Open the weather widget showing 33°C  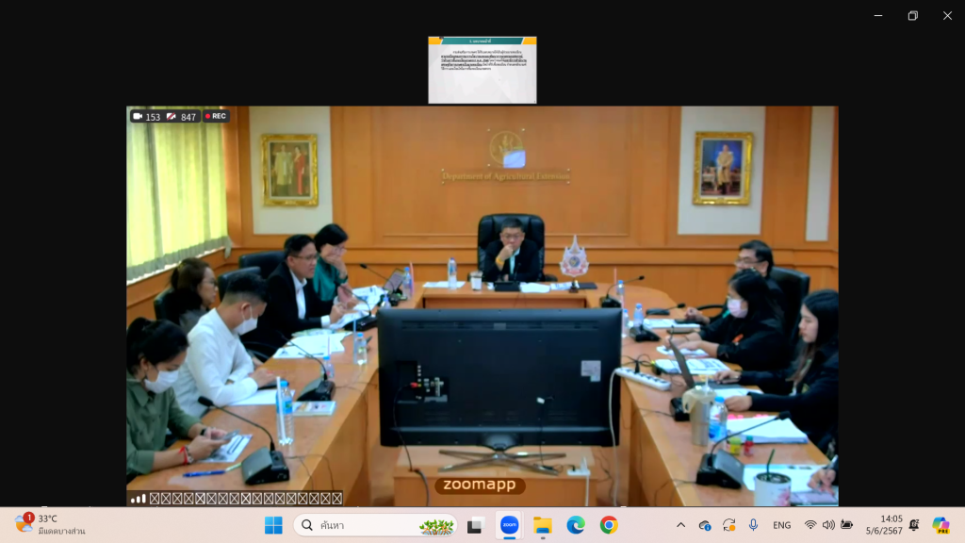51,525
